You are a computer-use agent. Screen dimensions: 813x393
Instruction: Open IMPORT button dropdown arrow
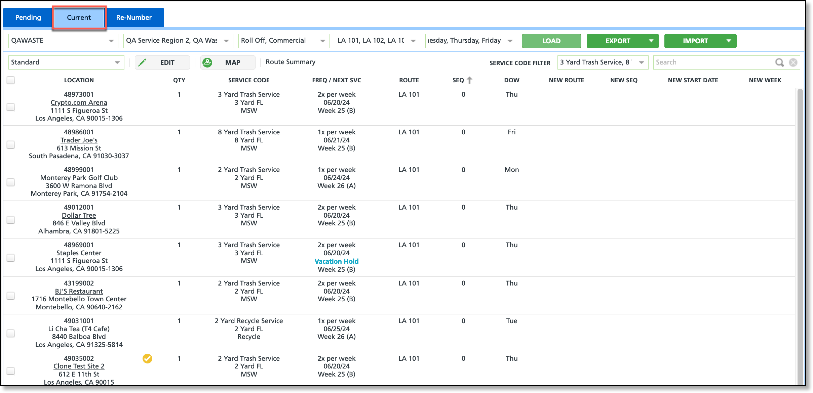tap(729, 41)
